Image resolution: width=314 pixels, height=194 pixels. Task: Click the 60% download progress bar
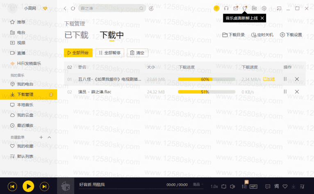click(x=207, y=80)
